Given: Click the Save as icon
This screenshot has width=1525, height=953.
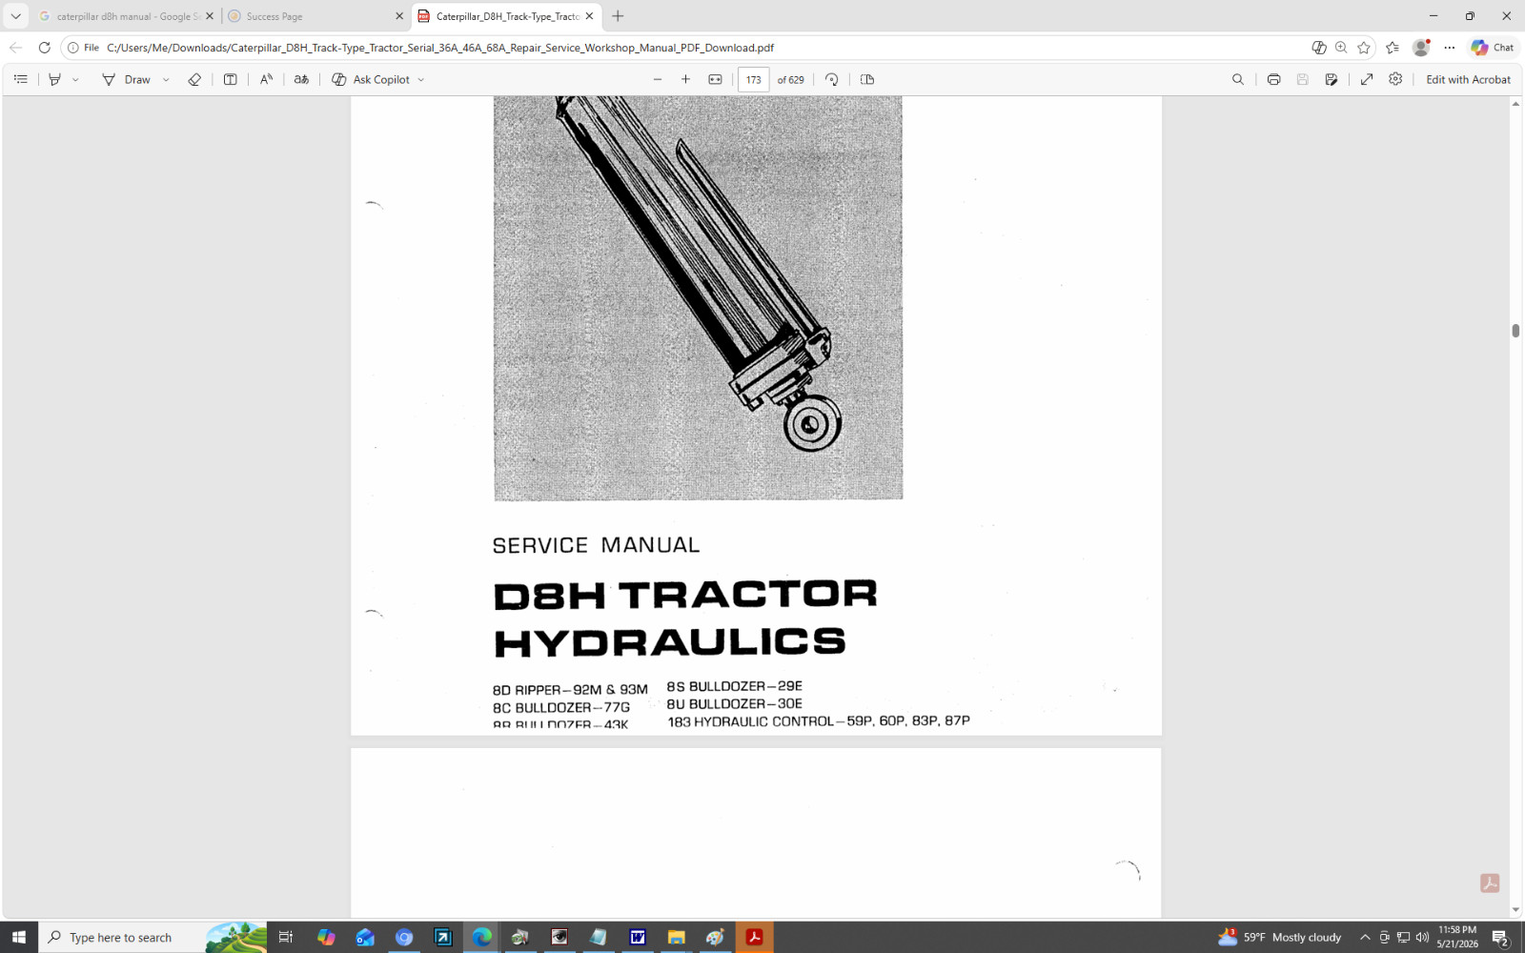Looking at the screenshot, I should click(x=1332, y=80).
